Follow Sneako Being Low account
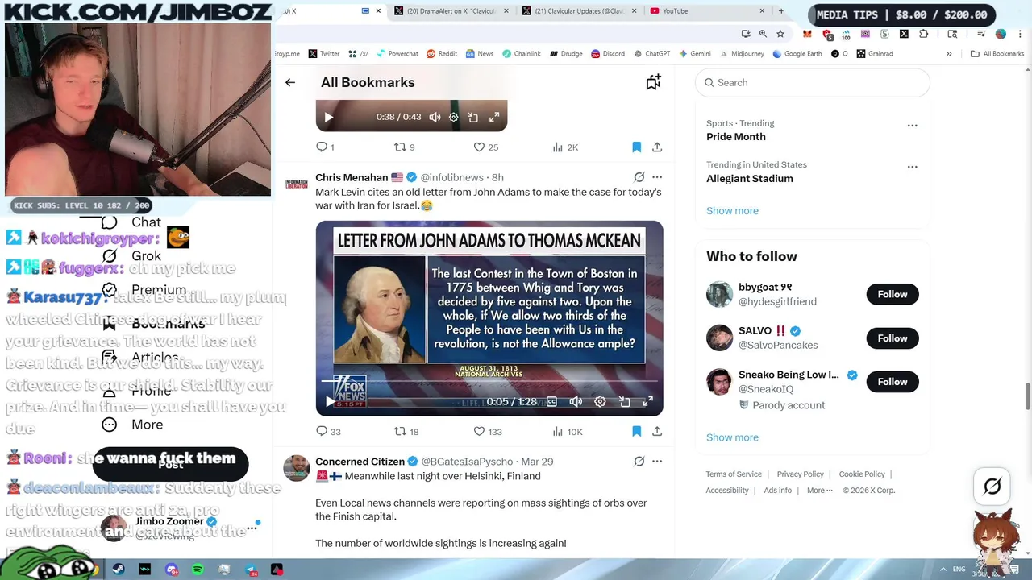This screenshot has width=1032, height=580. pyautogui.click(x=893, y=382)
